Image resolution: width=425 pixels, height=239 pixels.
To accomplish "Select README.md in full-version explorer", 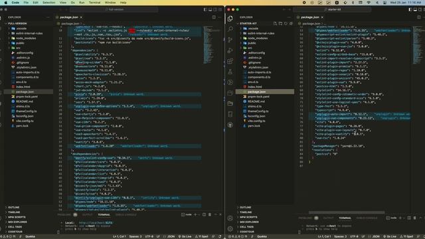I will click(25, 102).
